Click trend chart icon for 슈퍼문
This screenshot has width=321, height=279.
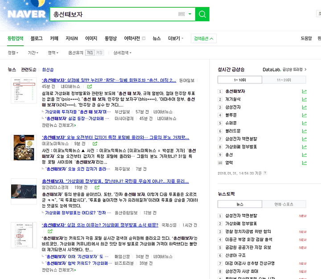tap(304, 123)
